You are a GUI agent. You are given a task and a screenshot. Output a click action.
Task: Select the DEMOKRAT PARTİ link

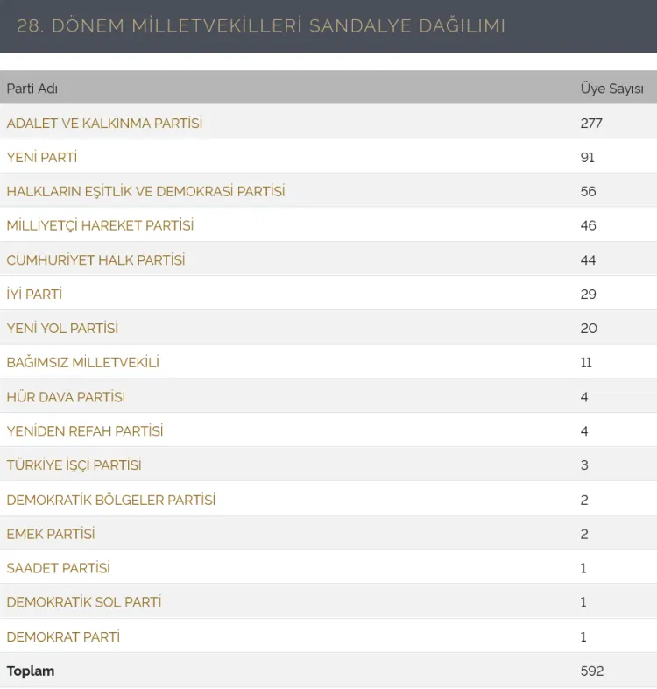click(x=63, y=637)
